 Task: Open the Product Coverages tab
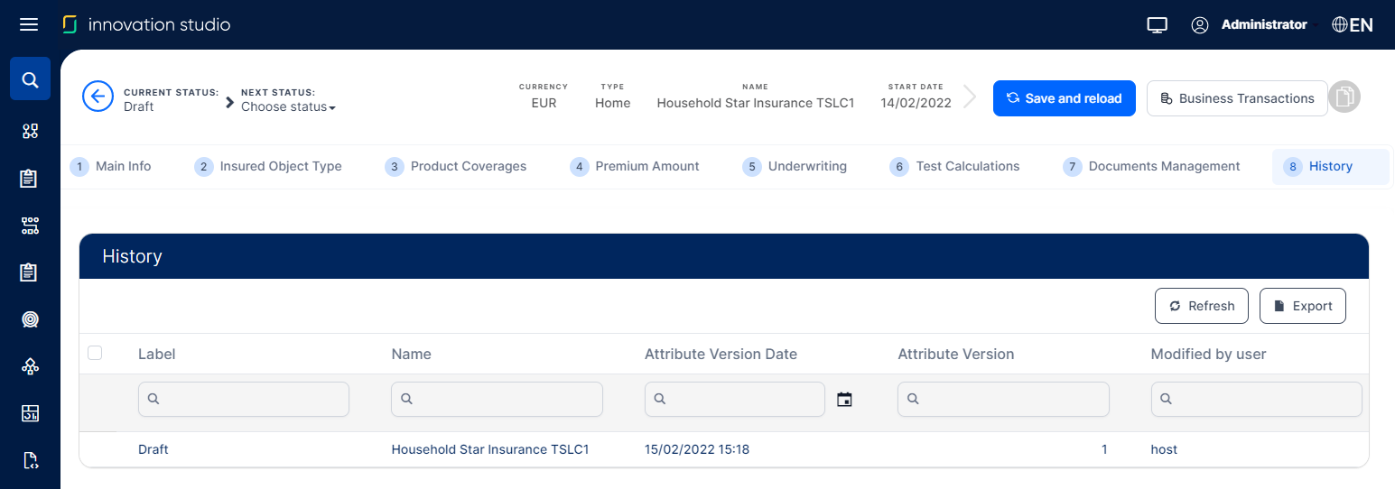[456, 166]
